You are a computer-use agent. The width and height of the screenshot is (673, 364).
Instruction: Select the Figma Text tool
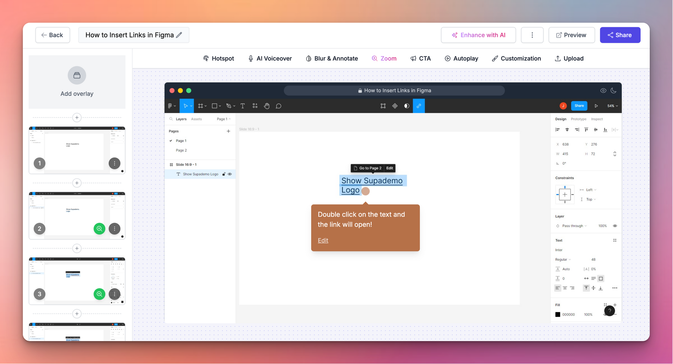[243, 106]
